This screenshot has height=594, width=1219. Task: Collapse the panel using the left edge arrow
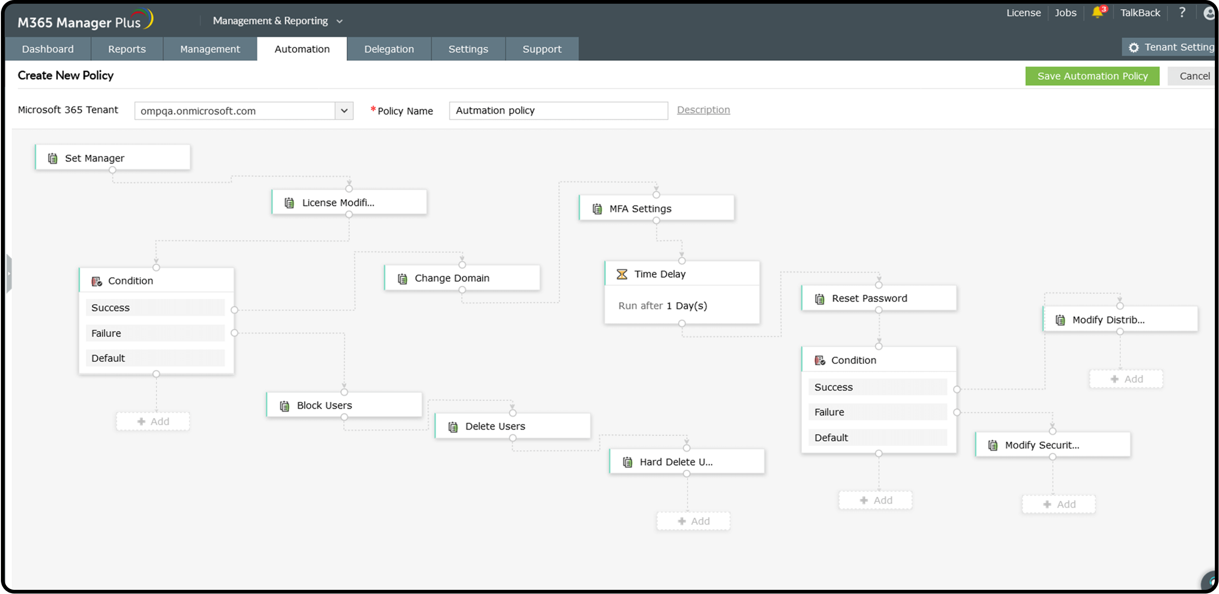coord(8,273)
